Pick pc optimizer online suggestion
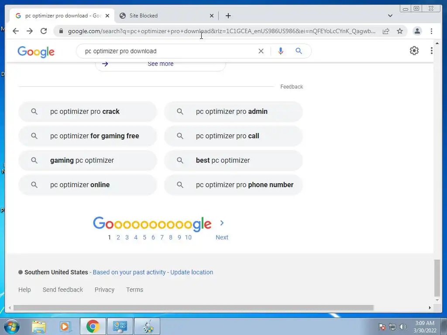The image size is (447, 335). (x=87, y=185)
